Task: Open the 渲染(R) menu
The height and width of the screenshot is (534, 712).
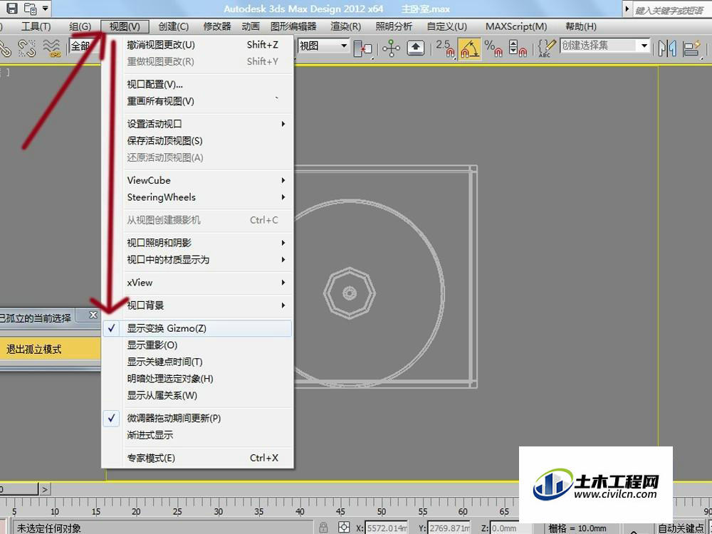Action: click(x=345, y=27)
